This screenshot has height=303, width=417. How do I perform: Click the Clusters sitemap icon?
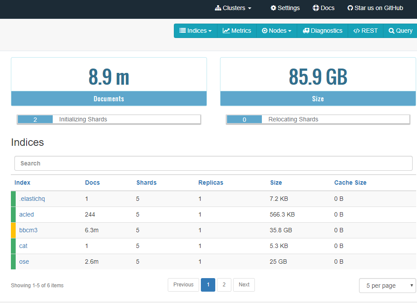tap(217, 8)
